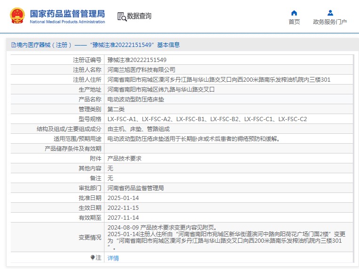This screenshot has height=269, width=359.
Task: Click the 变更情况 row label
Action: coord(90,238)
